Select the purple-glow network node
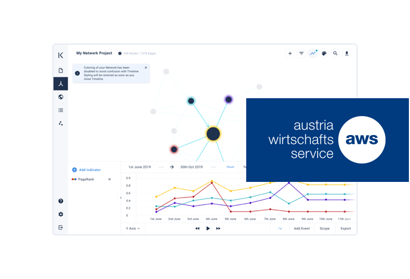410x279 pixels. (228, 99)
